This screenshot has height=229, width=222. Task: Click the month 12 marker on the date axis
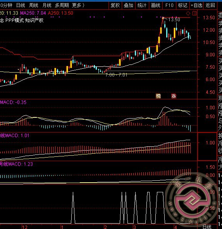pos(25,227)
